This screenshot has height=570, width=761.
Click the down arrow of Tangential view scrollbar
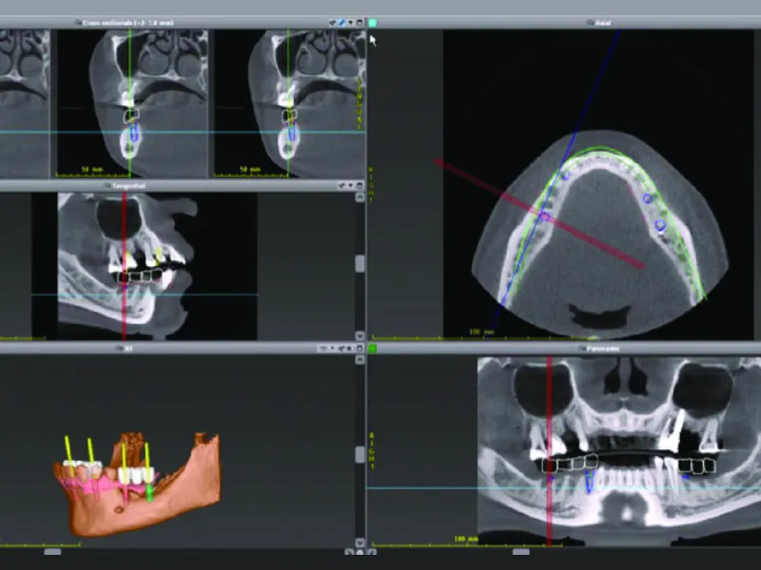point(360,335)
